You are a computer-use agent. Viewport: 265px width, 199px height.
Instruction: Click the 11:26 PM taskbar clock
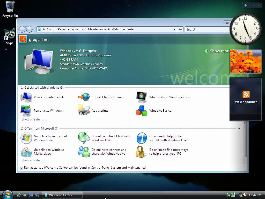[x=255, y=195]
